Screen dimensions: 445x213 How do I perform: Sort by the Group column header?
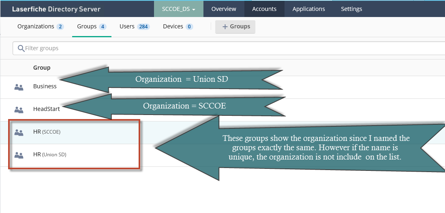coord(42,68)
